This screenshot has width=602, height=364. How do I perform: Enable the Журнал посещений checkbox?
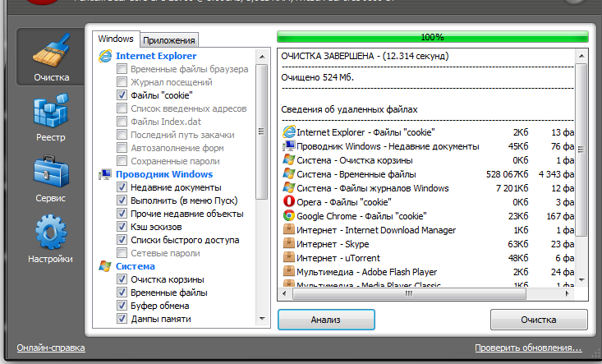coord(122,82)
